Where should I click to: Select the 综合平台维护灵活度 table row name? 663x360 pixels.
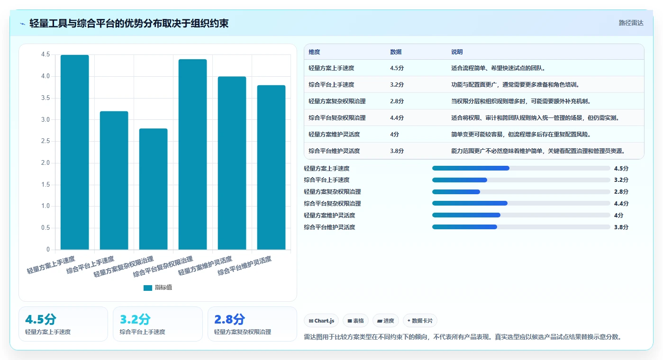334,151
